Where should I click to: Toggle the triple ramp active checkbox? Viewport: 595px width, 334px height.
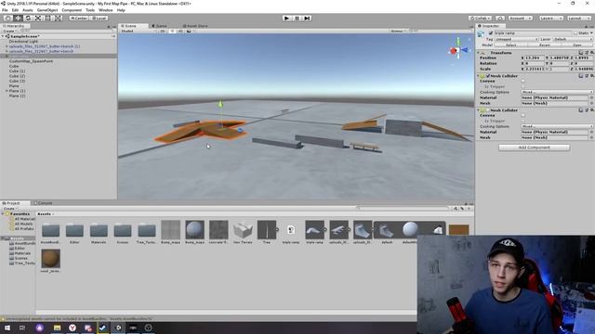[491, 33]
